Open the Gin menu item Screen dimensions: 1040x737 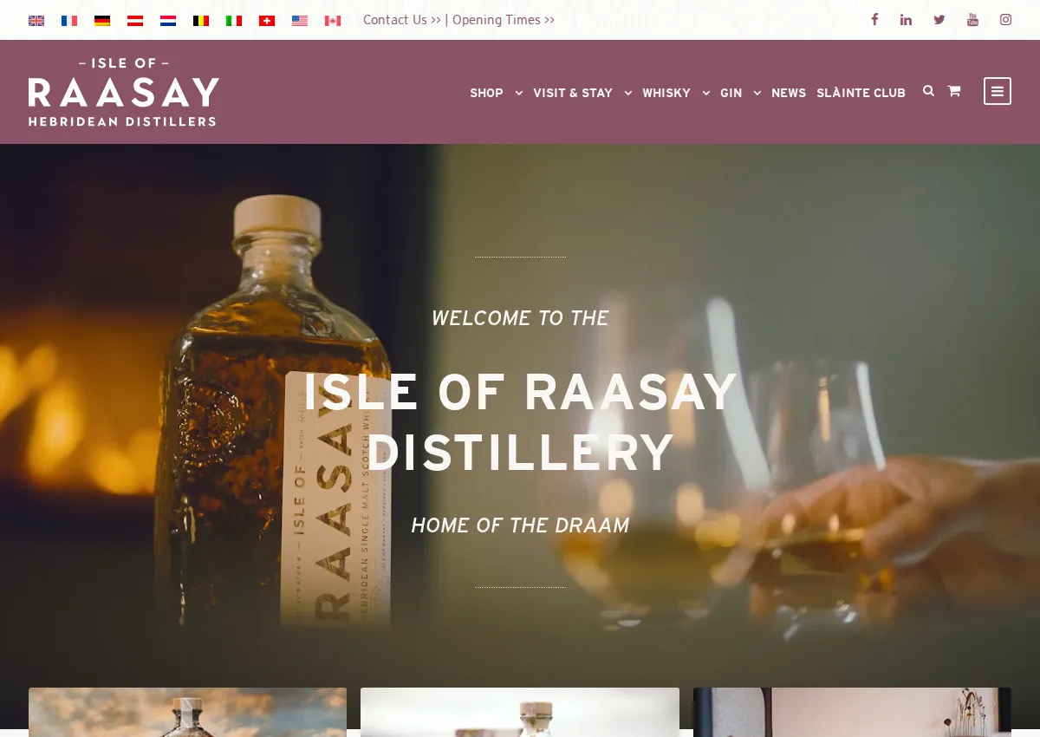click(x=731, y=93)
